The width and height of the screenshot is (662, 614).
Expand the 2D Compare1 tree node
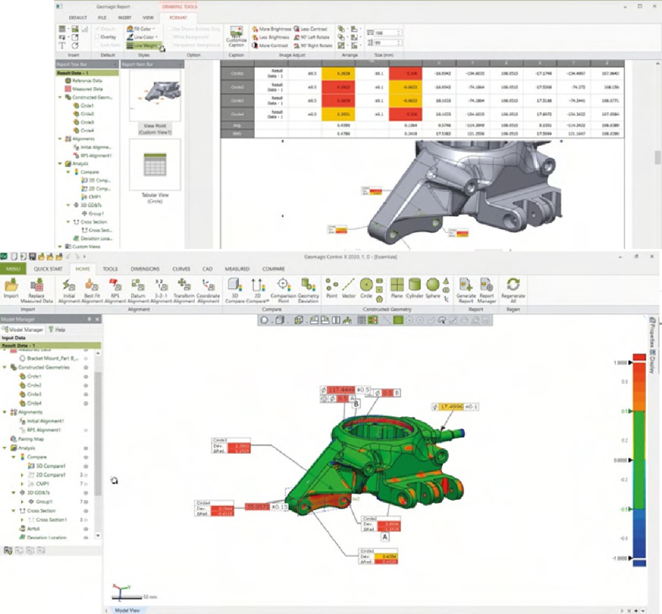click(22, 475)
